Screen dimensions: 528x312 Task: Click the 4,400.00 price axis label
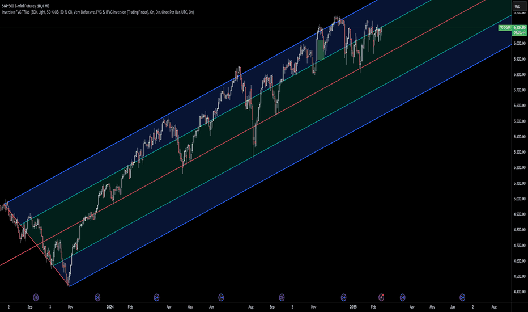pyautogui.click(x=520, y=292)
